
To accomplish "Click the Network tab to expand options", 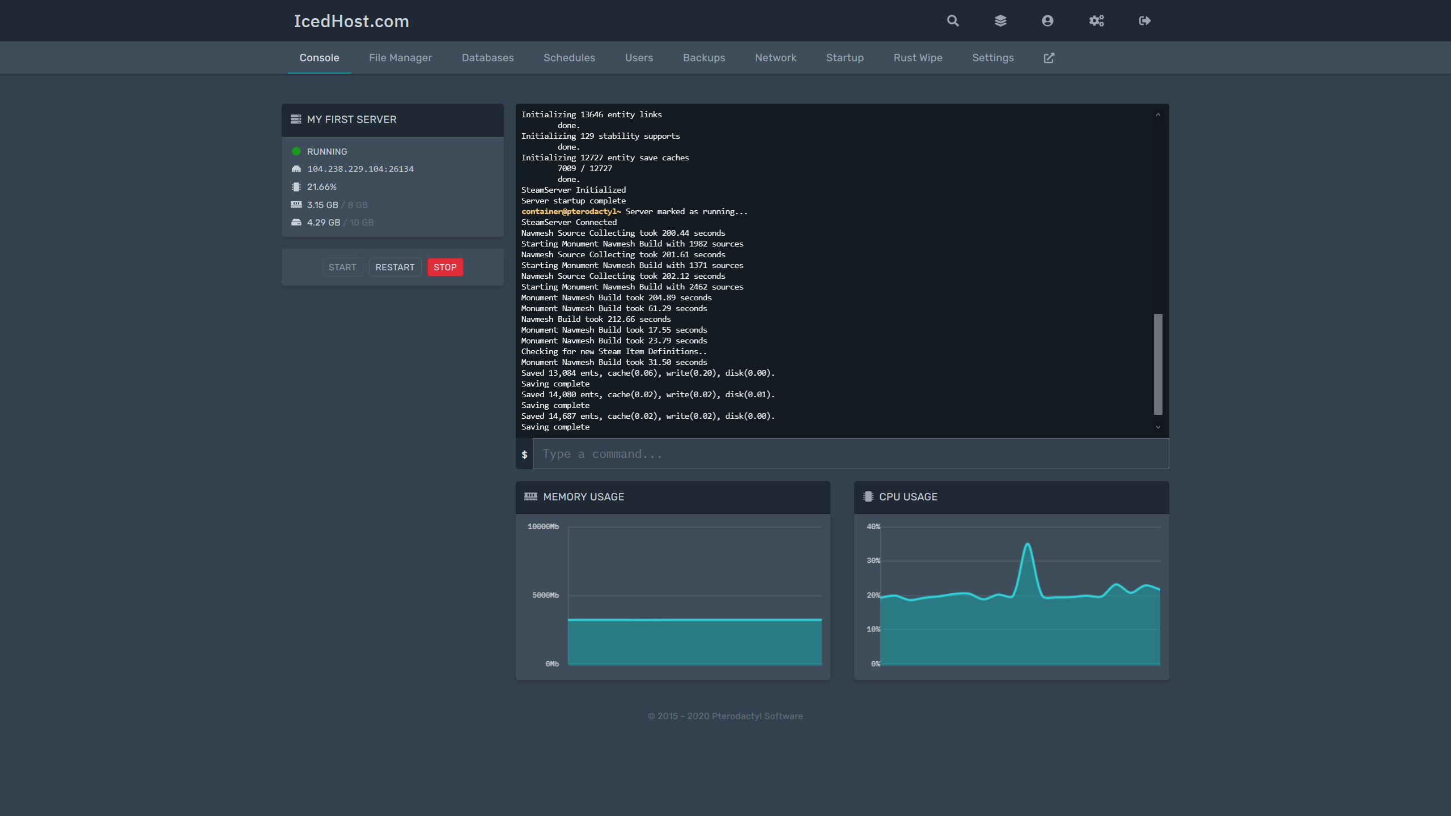I will (x=775, y=57).
